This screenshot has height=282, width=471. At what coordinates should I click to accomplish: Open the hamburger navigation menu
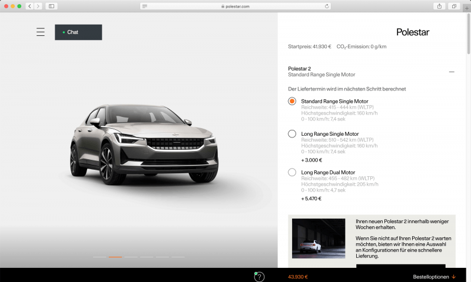click(41, 32)
